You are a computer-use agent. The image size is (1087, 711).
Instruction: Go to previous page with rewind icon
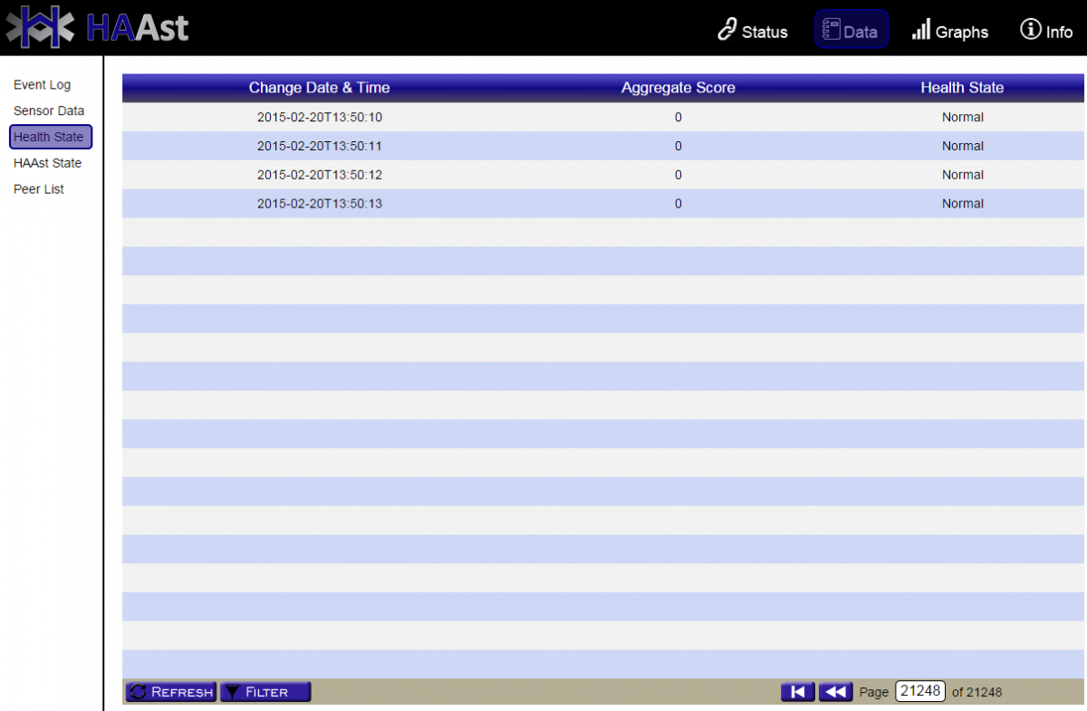[x=835, y=691]
